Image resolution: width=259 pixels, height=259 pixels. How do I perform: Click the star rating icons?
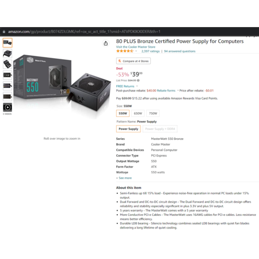(125, 51)
